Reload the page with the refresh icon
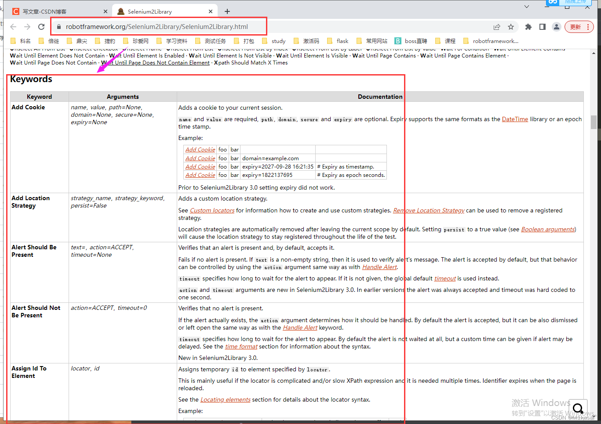Viewport: 601px width, 424px height. [x=41, y=27]
